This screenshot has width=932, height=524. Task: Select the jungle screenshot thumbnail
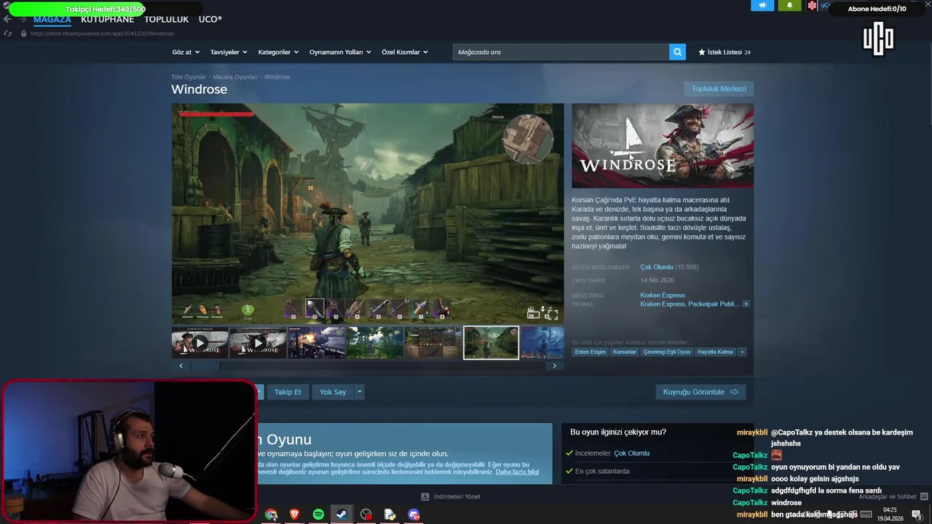click(374, 343)
